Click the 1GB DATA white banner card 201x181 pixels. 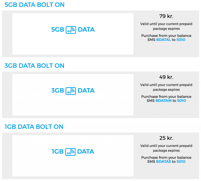point(73,167)
